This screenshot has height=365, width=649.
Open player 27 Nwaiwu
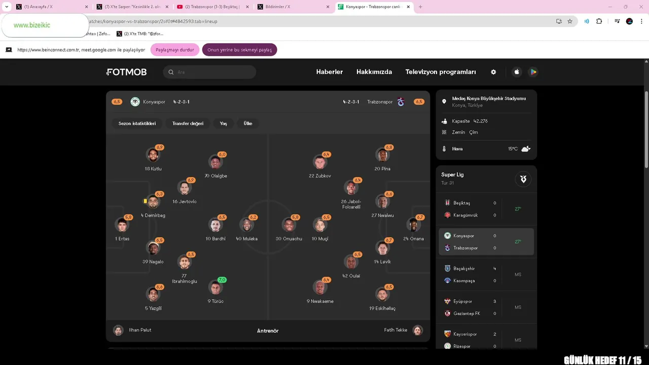coord(383,205)
